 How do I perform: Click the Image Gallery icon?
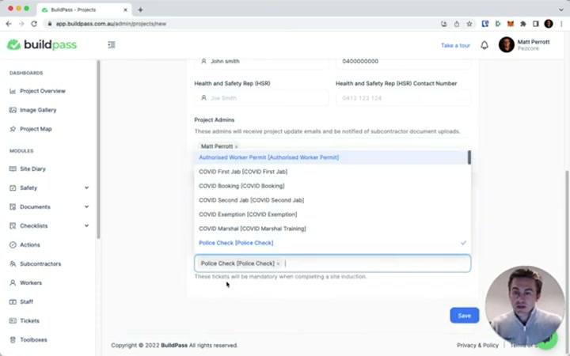[x=13, y=110]
